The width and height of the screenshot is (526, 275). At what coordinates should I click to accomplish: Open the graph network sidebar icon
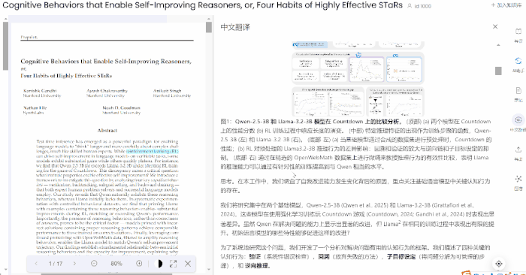(518, 179)
